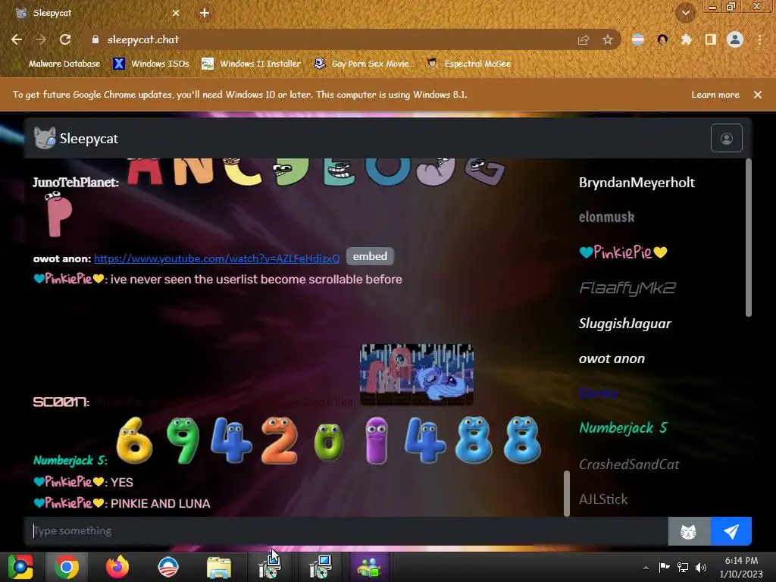Open the tab search dropdown arrow
776x582 pixels.
(x=685, y=14)
